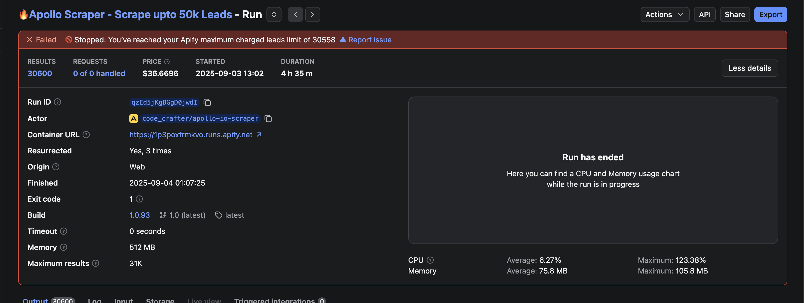Click the Failed status X icon
This screenshot has height=303, width=804.
pos(30,40)
